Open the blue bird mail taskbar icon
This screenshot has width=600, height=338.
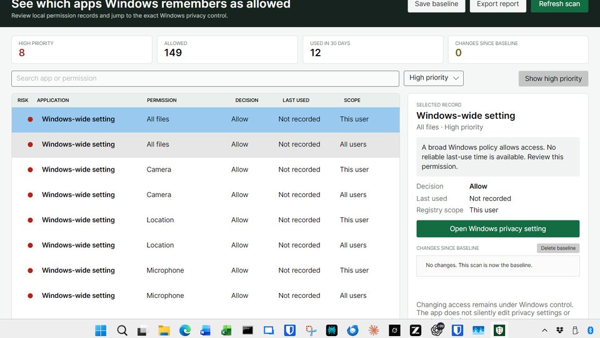click(352, 330)
